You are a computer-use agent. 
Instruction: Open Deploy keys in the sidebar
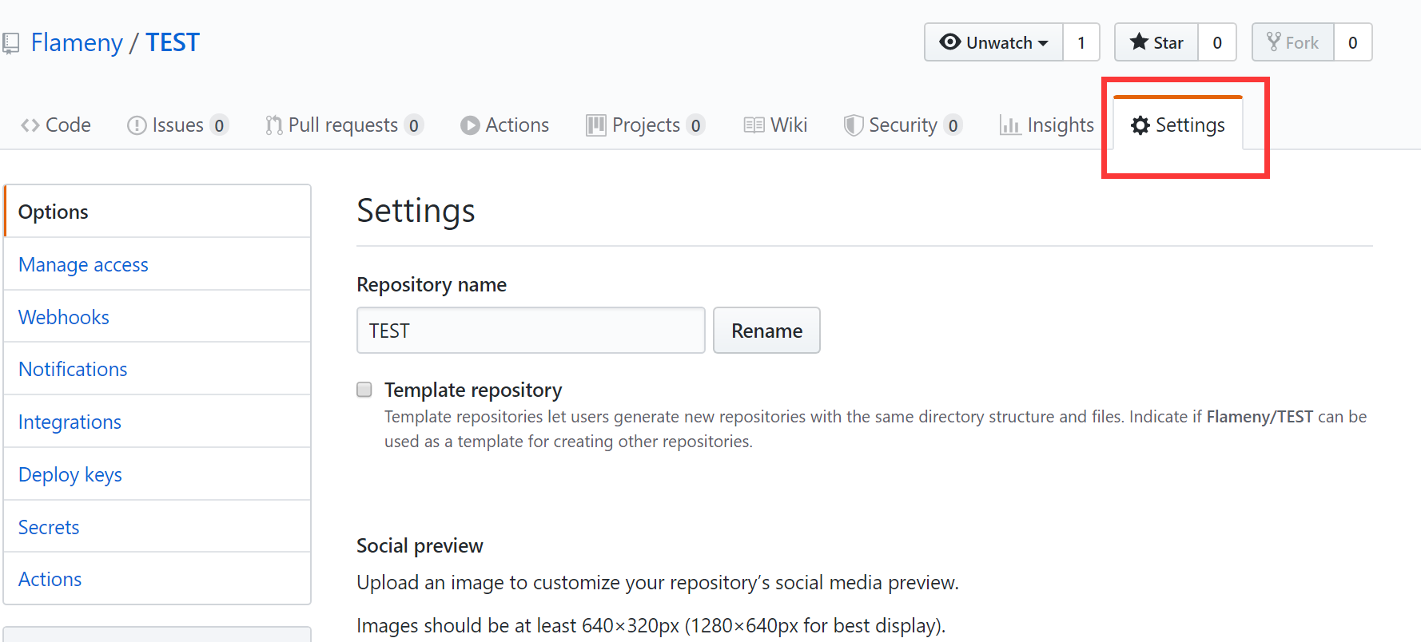click(x=70, y=474)
